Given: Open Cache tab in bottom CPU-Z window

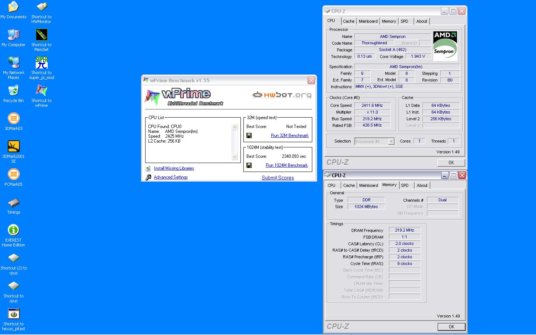Looking at the screenshot, I should (349, 185).
